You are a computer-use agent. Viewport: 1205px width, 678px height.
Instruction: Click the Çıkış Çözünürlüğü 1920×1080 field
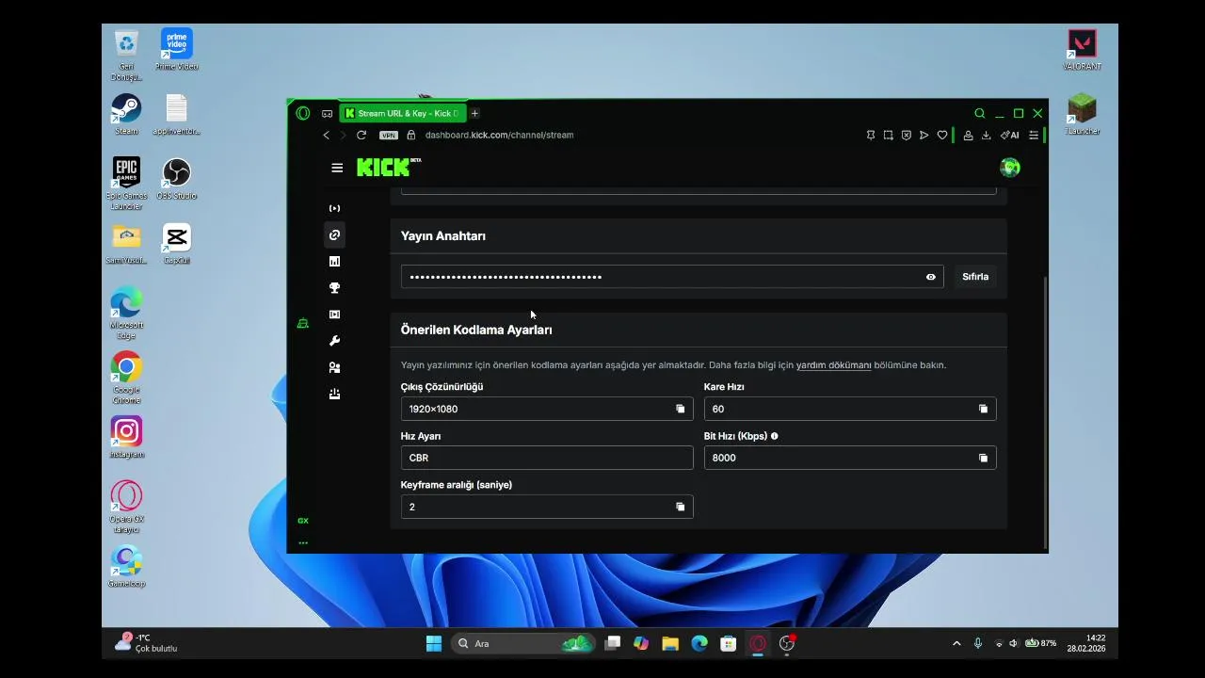click(547, 409)
